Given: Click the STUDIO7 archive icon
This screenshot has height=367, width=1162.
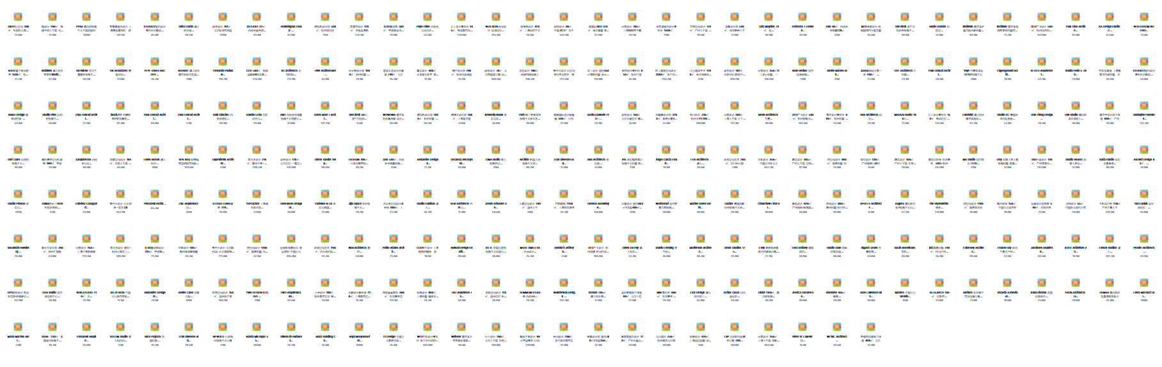Looking at the screenshot, I should [154, 17].
